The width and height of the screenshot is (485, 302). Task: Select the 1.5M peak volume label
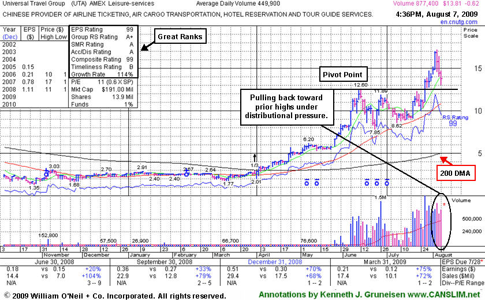pyautogui.click(x=380, y=197)
